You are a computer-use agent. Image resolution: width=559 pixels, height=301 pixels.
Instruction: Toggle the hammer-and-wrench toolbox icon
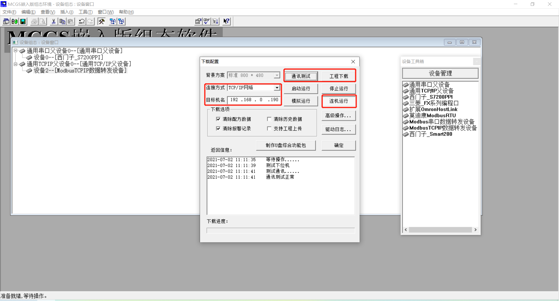tap(101, 22)
